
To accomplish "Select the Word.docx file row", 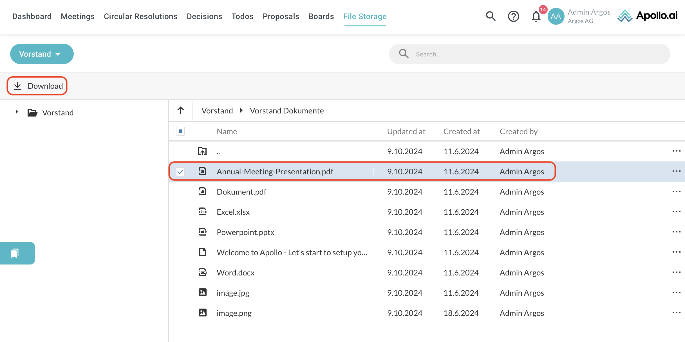I will (x=236, y=273).
